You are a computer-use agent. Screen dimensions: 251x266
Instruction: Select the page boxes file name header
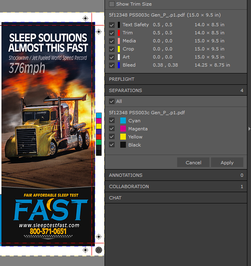point(165,15)
